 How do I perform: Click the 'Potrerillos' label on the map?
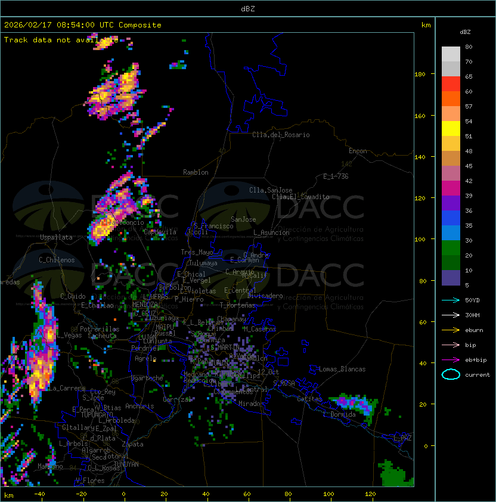[x=100, y=329]
